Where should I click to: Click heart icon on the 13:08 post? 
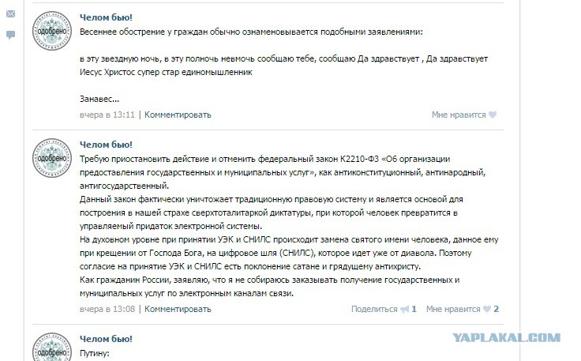(487, 309)
